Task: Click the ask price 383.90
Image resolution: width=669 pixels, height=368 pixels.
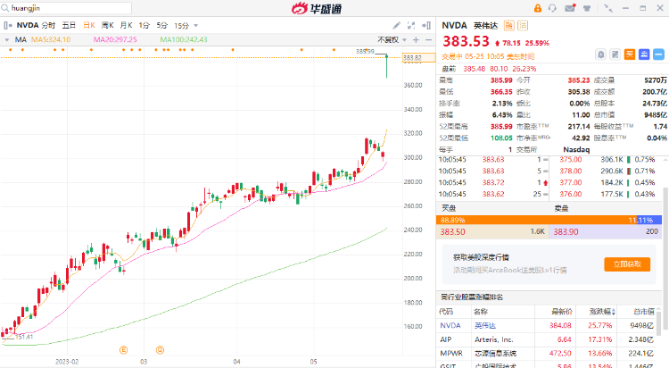Action: [x=566, y=232]
